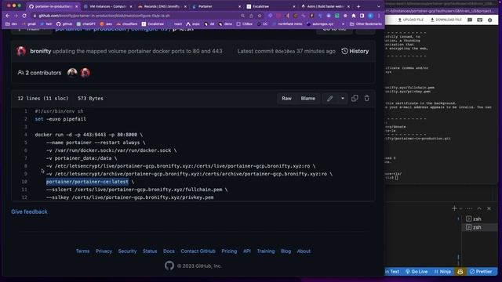Click GitHub octocat logo in footer
The image size is (502, 282).
click(x=169, y=266)
